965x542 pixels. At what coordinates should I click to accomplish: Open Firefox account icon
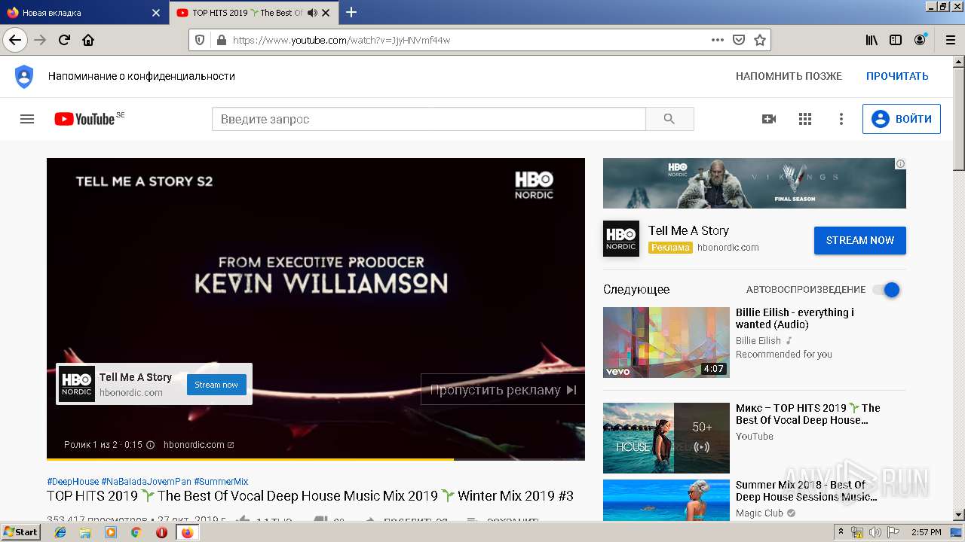coord(920,40)
